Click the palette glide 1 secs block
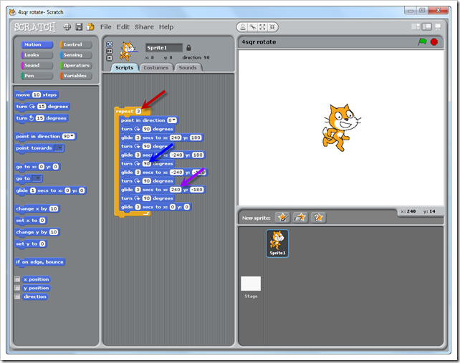Screen dimensions: 460x363 50,190
